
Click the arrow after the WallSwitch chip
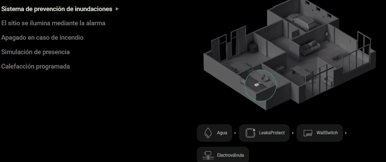pos(346,133)
